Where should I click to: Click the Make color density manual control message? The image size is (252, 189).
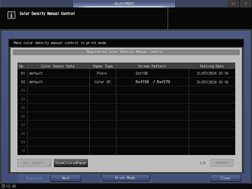click(x=60, y=43)
